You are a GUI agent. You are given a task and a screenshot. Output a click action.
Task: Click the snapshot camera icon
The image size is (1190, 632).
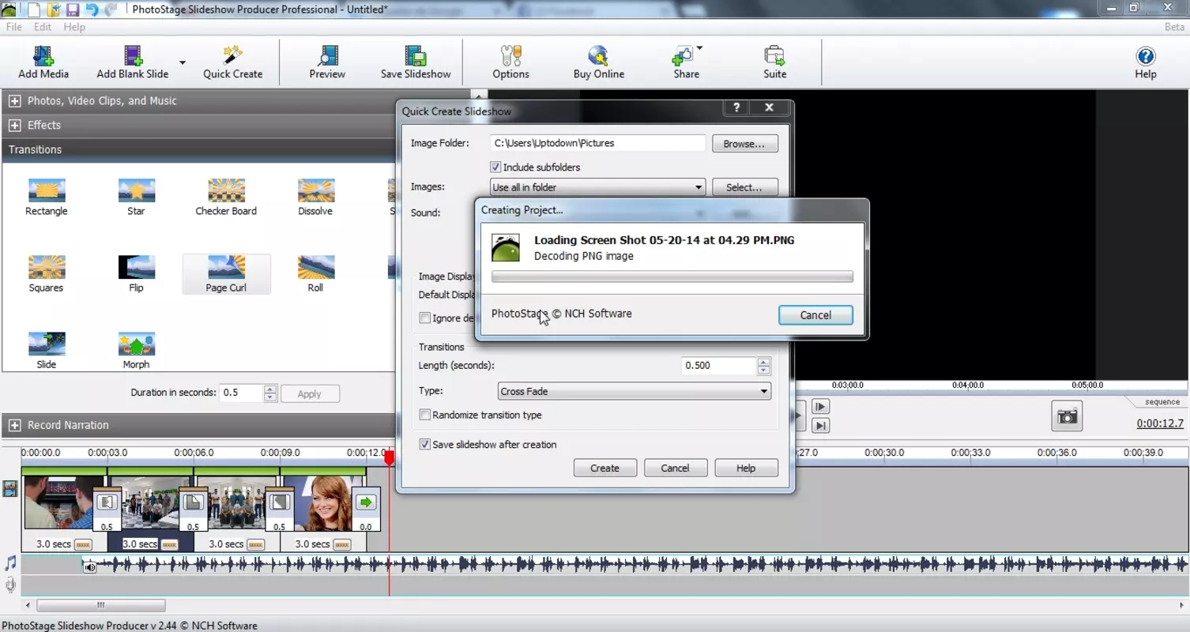(x=1067, y=416)
